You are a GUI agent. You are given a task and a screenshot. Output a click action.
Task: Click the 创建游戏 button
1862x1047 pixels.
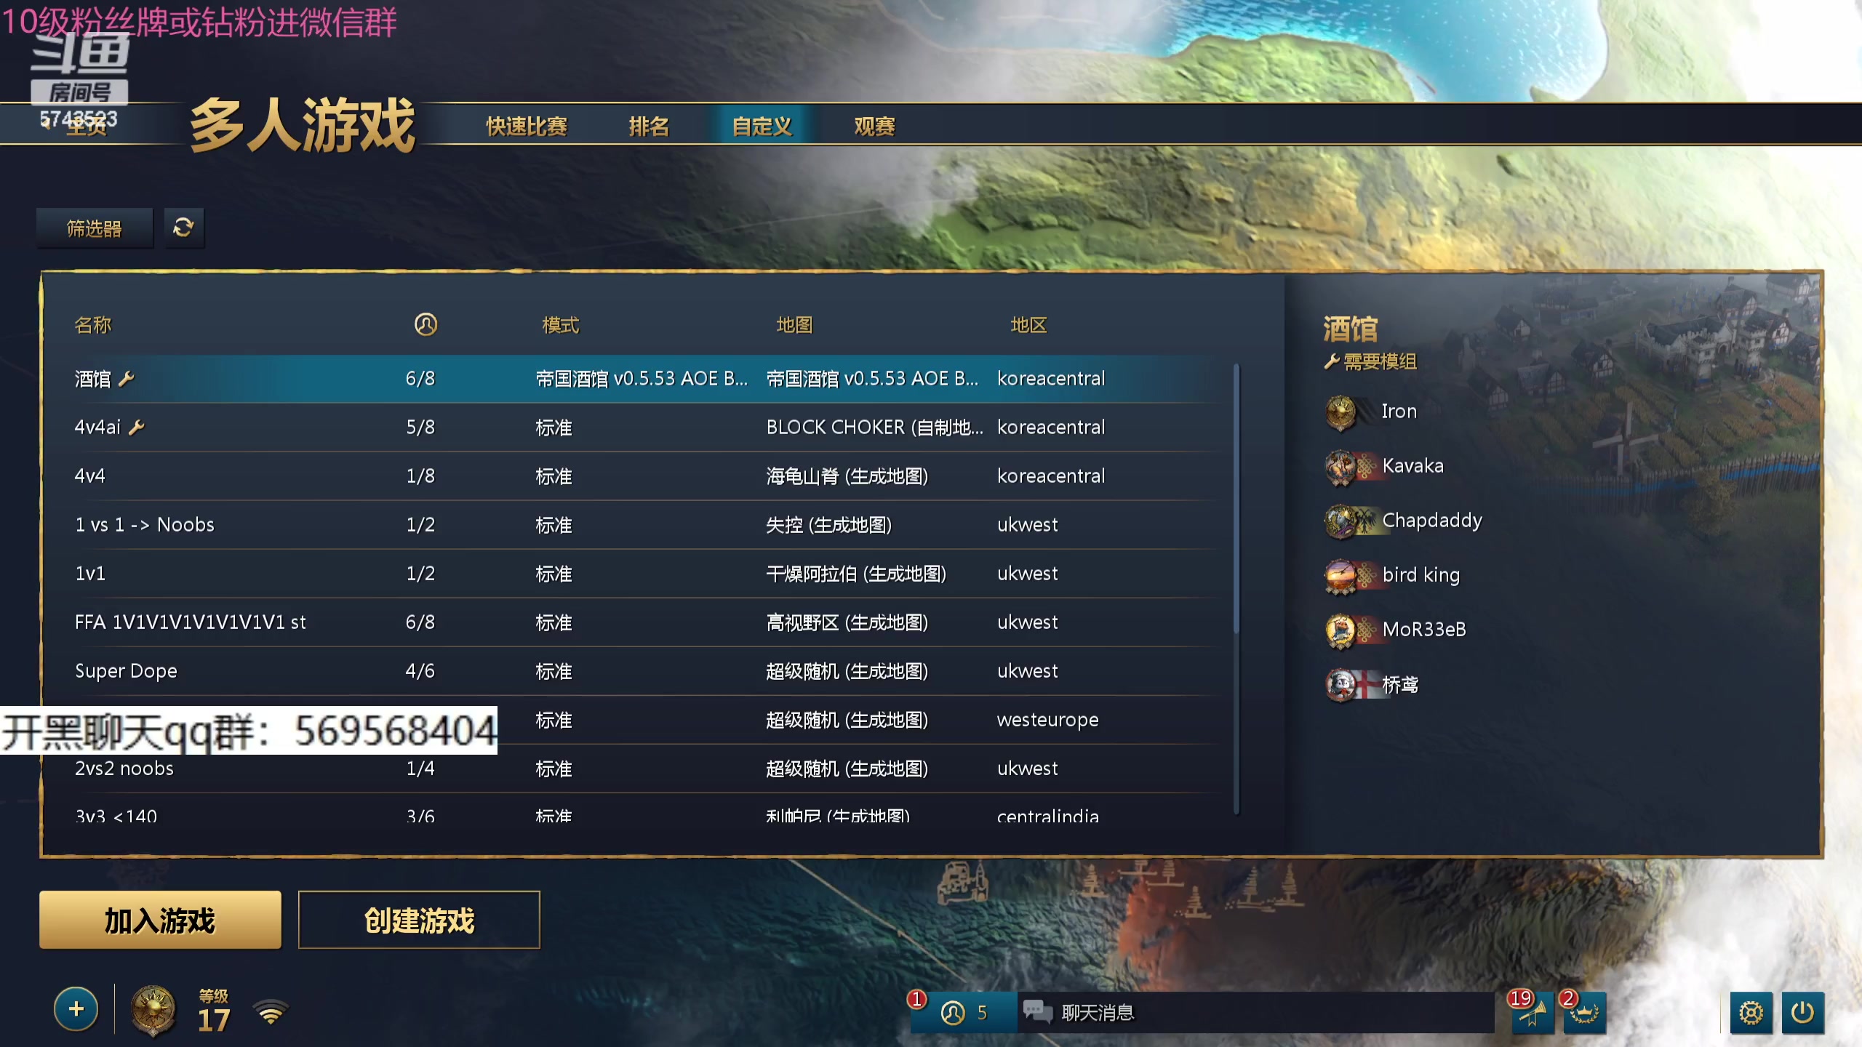(419, 920)
